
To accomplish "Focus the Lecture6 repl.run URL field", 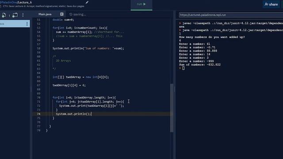I will (x=231, y=15).
